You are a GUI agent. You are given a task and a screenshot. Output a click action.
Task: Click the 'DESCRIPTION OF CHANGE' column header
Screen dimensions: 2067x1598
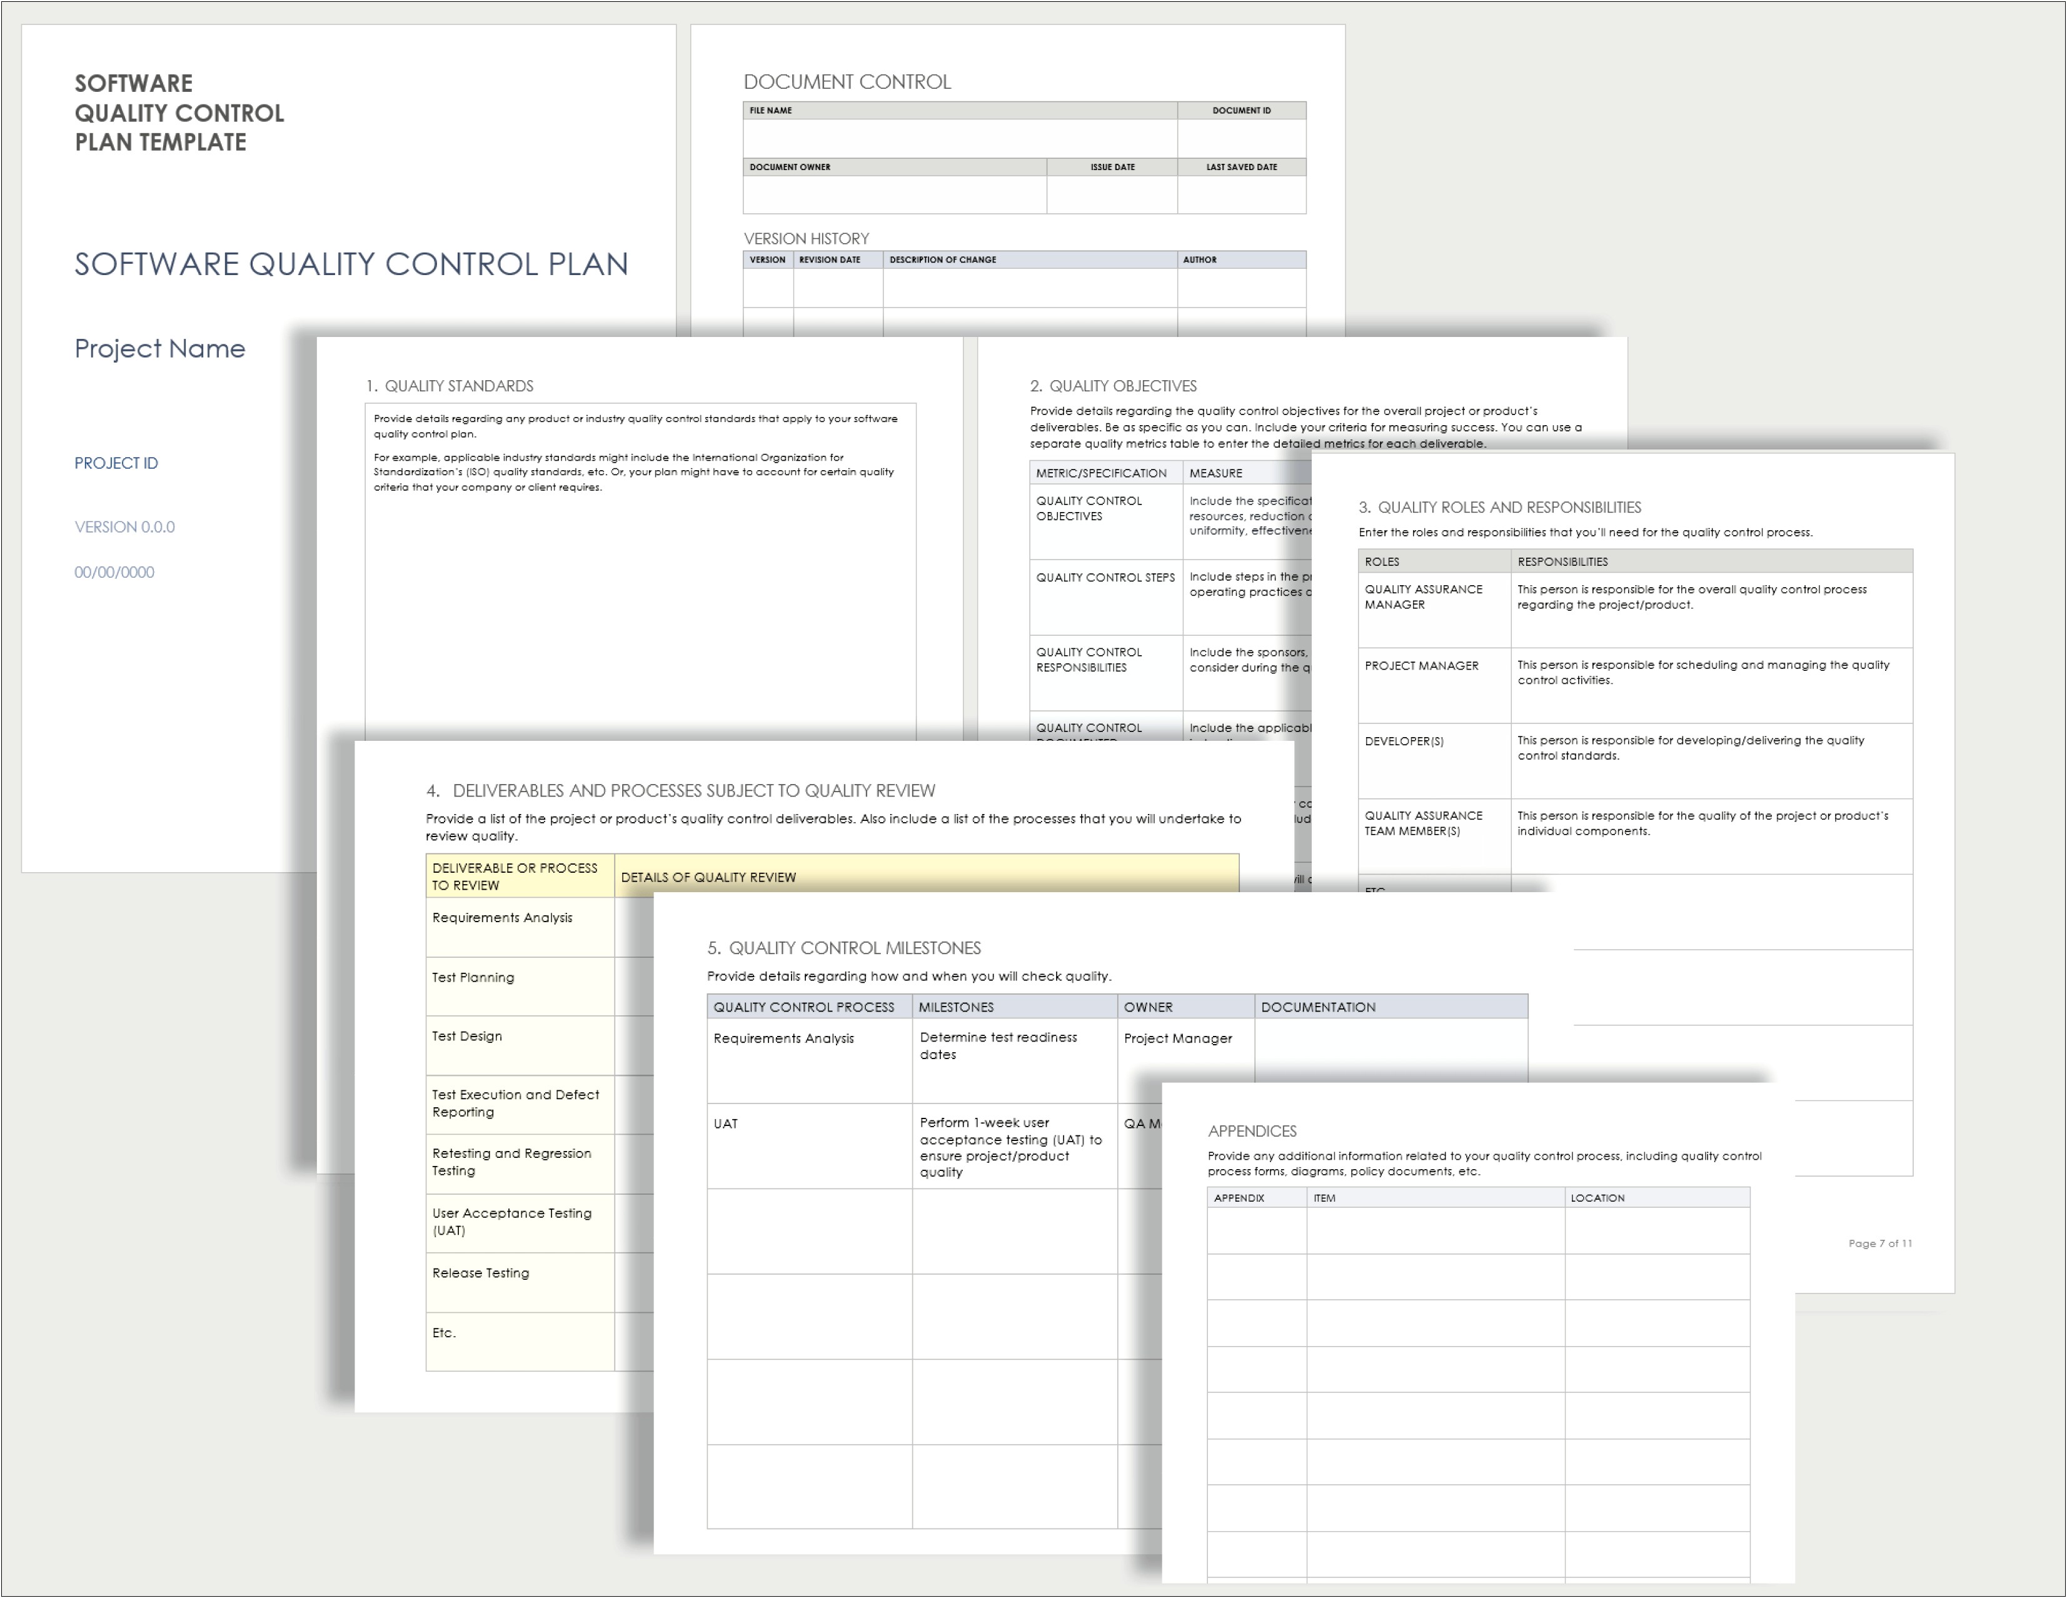1030,259
